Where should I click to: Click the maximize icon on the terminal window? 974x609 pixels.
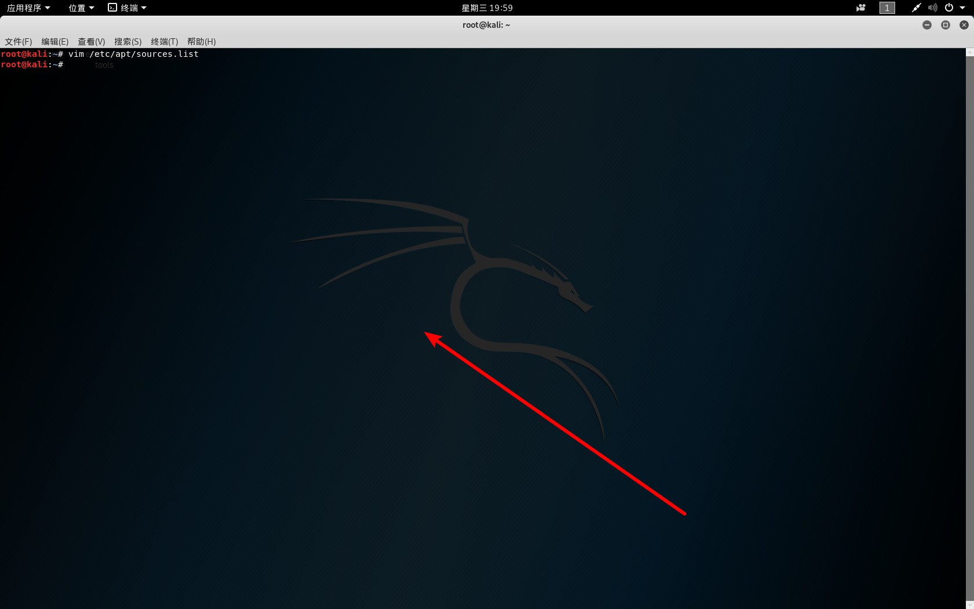(946, 25)
